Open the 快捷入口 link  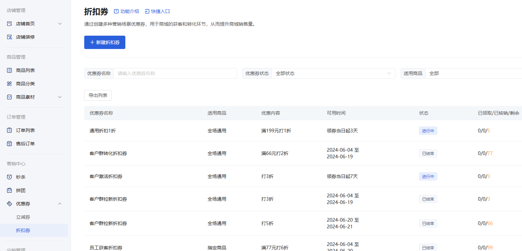tap(157, 11)
